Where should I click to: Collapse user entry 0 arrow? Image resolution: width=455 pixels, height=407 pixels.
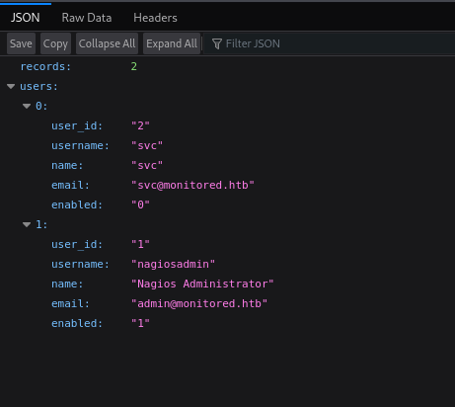tap(27, 106)
